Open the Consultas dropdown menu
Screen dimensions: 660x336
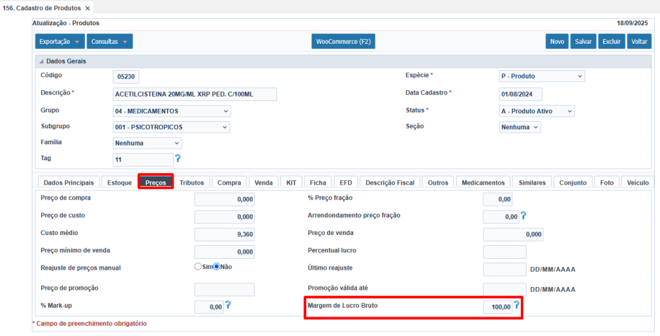click(110, 42)
